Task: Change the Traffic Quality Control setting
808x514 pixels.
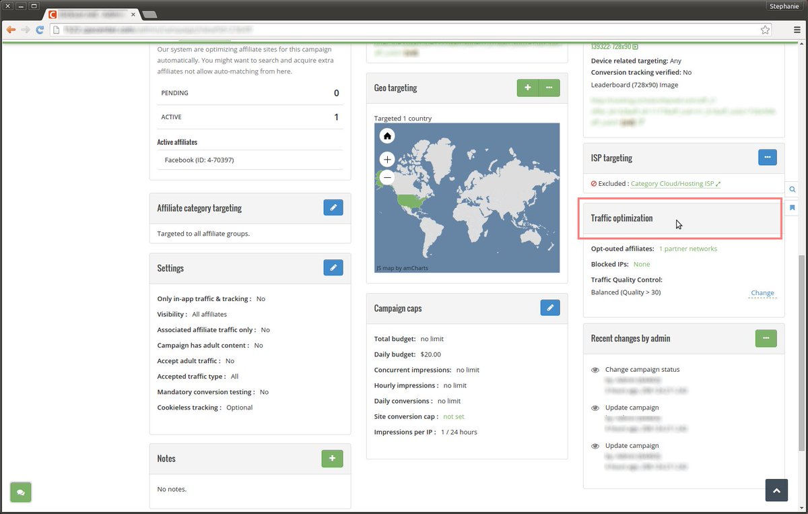Action: pyautogui.click(x=762, y=292)
